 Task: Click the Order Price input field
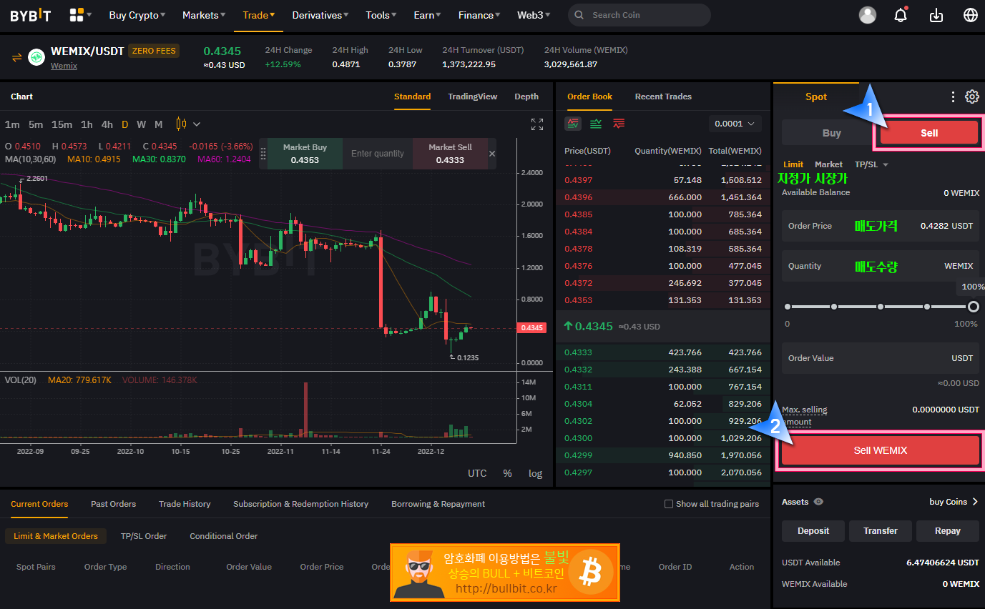click(x=880, y=226)
